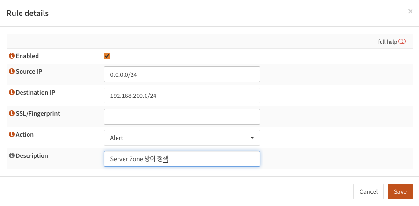Click the 'Description' field label
419x206 pixels.
[x=32, y=155]
